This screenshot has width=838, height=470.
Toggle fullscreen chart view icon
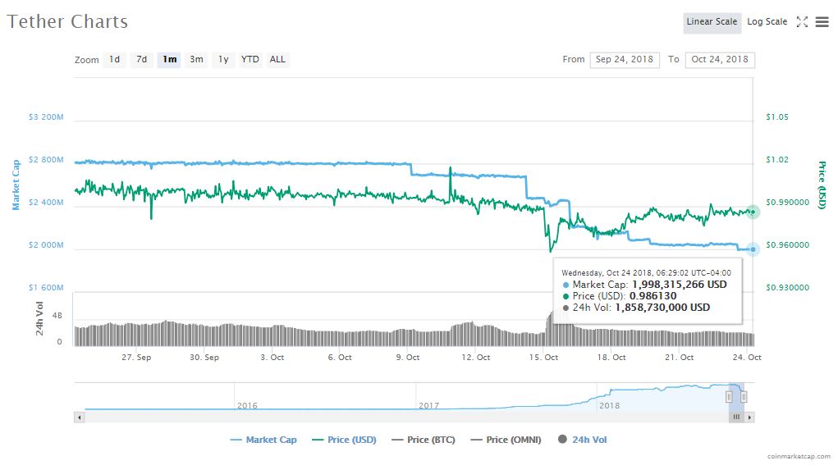tap(802, 22)
